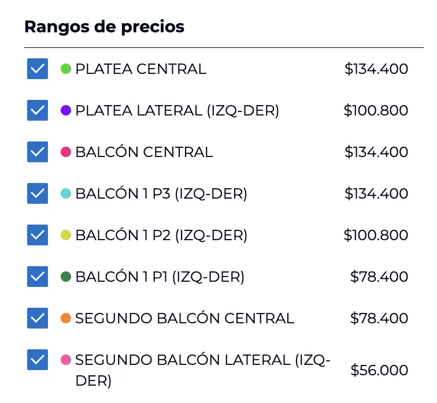Click the purple PLATEA LATERAL dot
437x403 pixels.
point(66,110)
